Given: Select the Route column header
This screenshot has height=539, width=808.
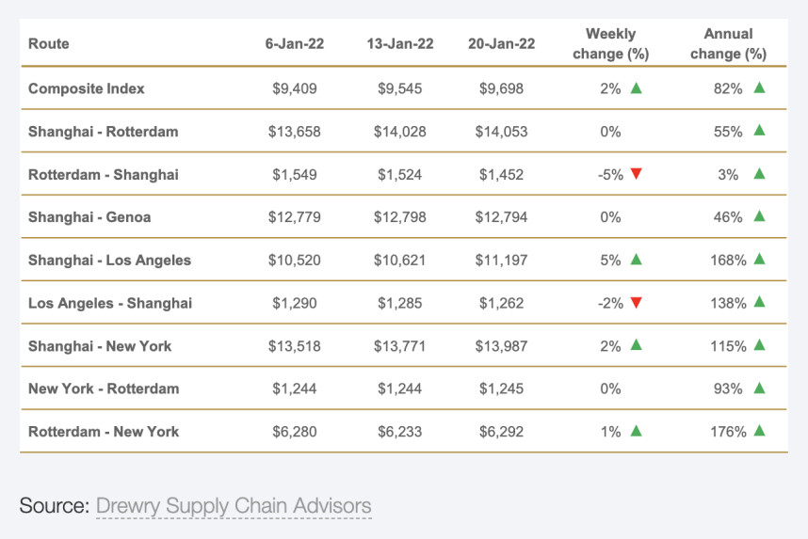Looking at the screenshot, I should (49, 43).
